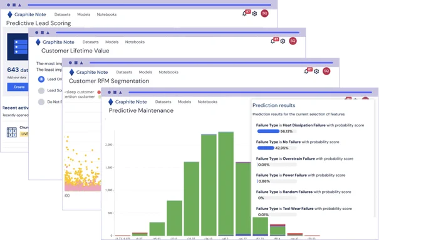Click the square window control of Customer Lifetime Value window
Image resolution: width=426 pixels, height=240 pixels.
point(42,33)
